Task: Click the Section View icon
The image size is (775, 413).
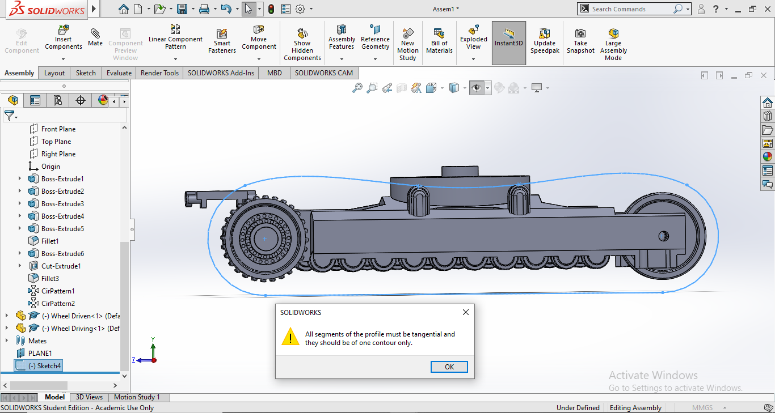Action: pos(402,88)
